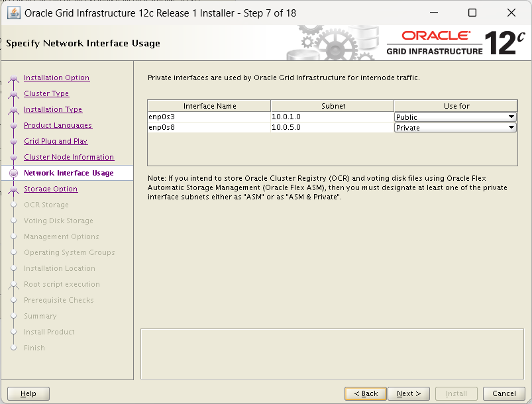Open the Grid Plug and Play step
The image size is (532, 404).
pos(56,141)
